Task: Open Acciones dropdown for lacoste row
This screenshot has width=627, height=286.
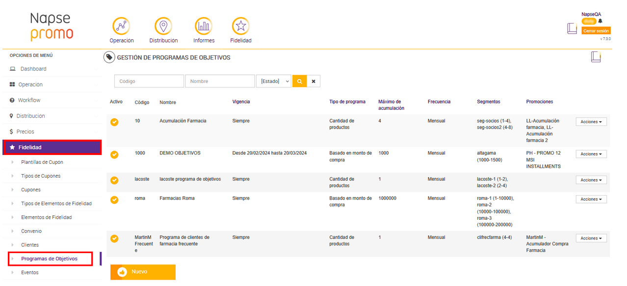Action: [x=591, y=180]
